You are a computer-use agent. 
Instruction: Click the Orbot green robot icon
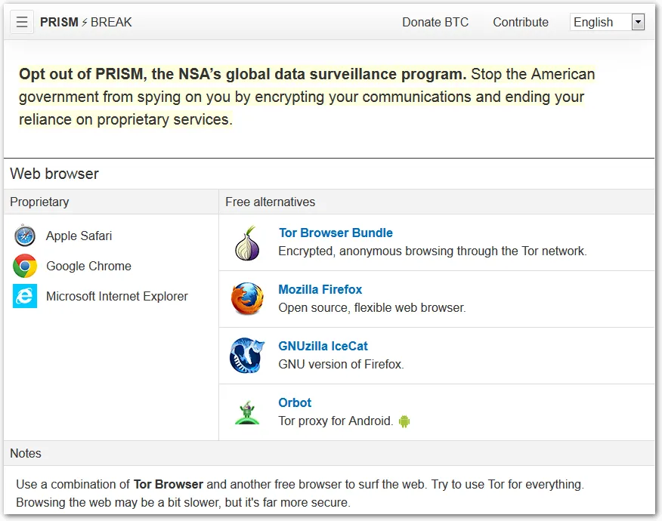point(247,412)
